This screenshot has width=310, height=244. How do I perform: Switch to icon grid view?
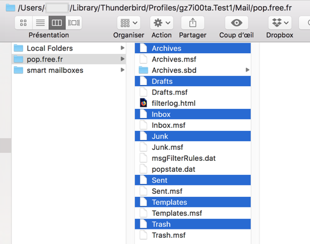(23, 23)
